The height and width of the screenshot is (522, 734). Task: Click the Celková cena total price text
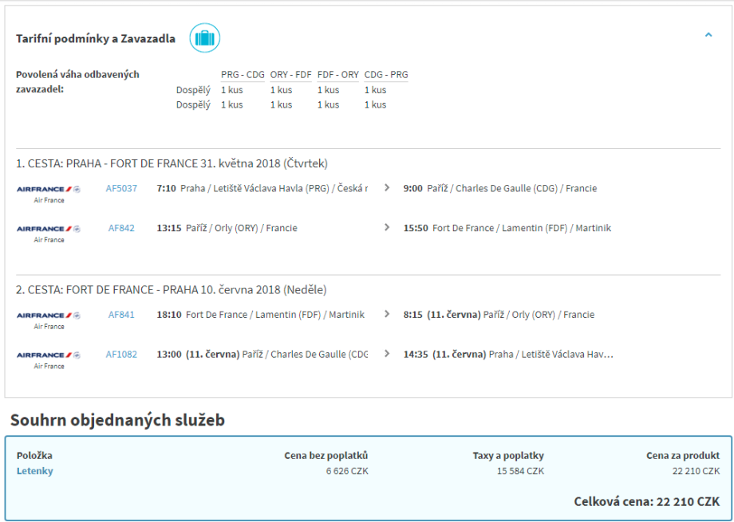pyautogui.click(x=646, y=501)
